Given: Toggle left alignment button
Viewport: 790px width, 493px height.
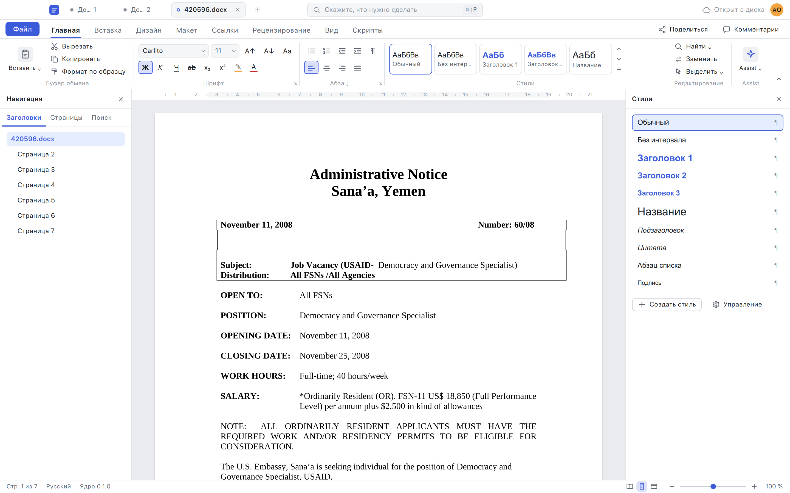Looking at the screenshot, I should point(311,67).
